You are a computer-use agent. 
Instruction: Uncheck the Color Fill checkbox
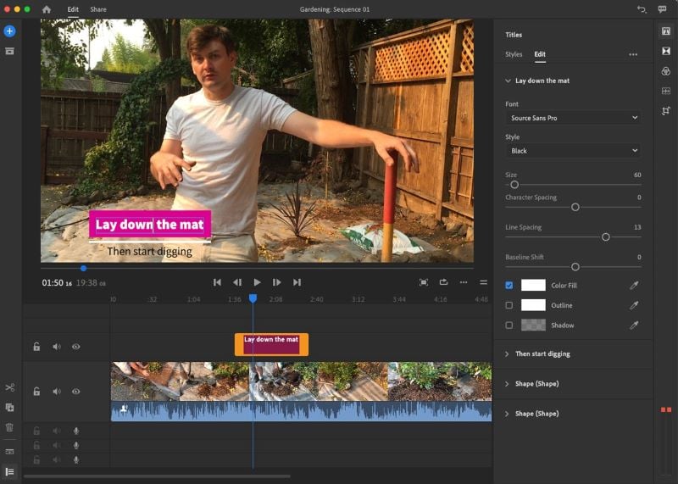coord(509,286)
